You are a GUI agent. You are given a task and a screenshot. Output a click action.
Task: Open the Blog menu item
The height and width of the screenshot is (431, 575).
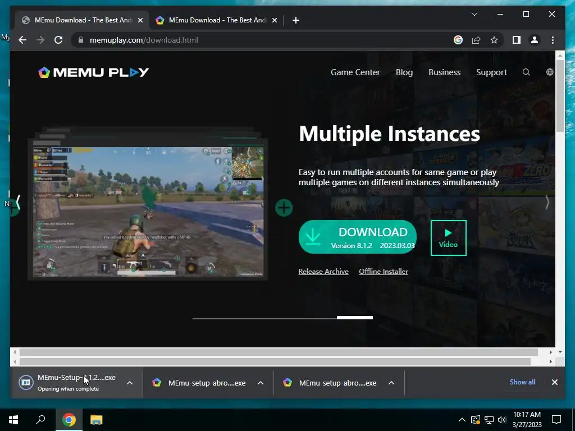point(404,72)
